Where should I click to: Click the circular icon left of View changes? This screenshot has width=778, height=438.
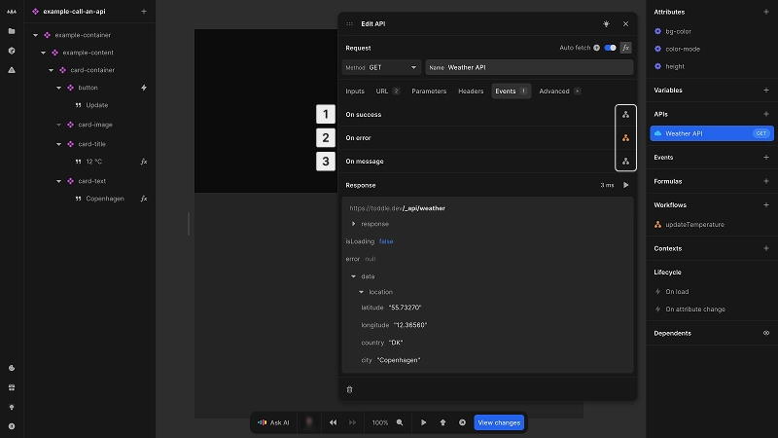pos(463,422)
